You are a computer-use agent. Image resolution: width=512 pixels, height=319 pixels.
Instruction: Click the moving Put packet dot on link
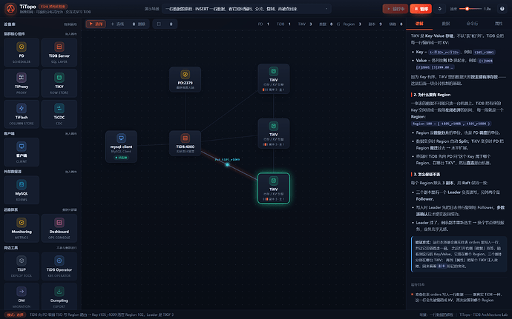point(227,164)
